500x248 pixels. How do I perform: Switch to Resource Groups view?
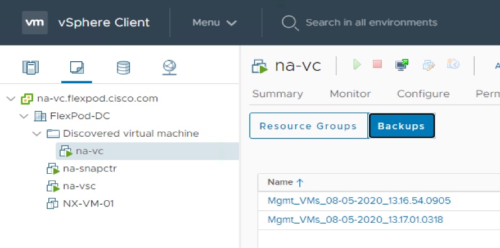coord(309,126)
